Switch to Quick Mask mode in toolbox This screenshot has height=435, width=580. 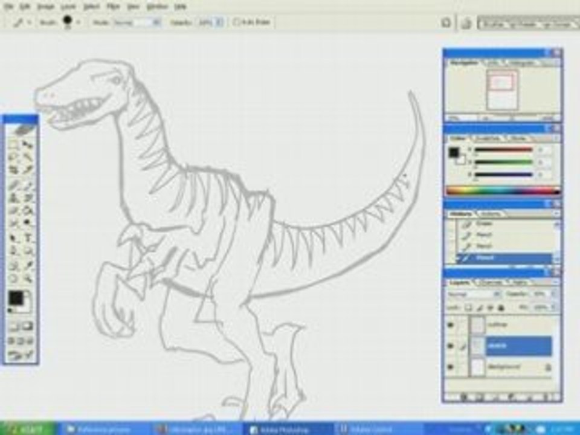click(27, 327)
